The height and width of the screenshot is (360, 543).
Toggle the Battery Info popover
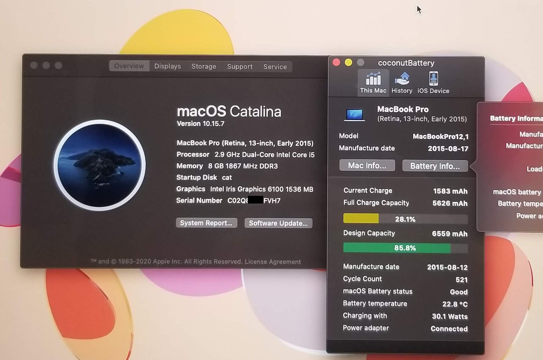pyautogui.click(x=435, y=166)
